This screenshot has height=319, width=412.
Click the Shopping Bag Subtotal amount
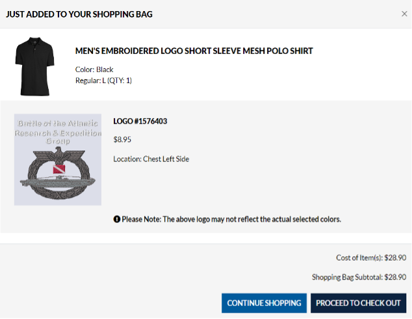pyautogui.click(x=395, y=277)
